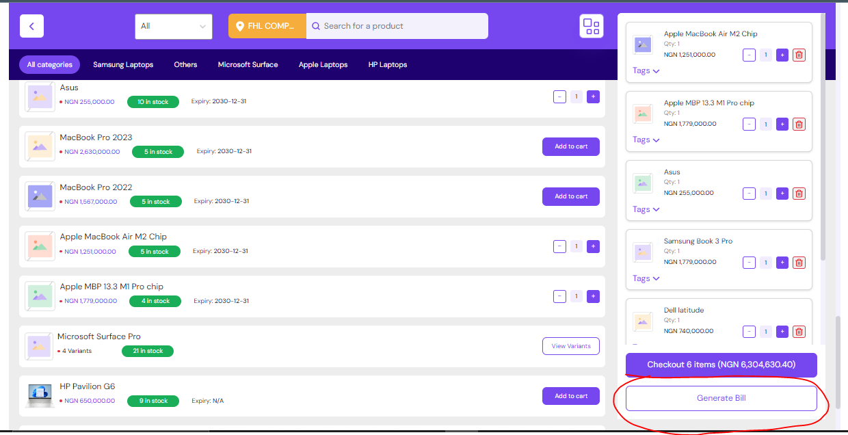The width and height of the screenshot is (848, 435).
Task: Click the price NGN 2,630,000.00
Action: click(92, 152)
